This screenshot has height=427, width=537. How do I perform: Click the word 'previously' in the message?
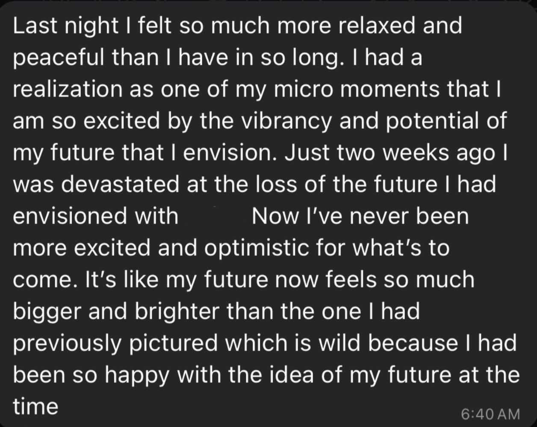point(68,343)
